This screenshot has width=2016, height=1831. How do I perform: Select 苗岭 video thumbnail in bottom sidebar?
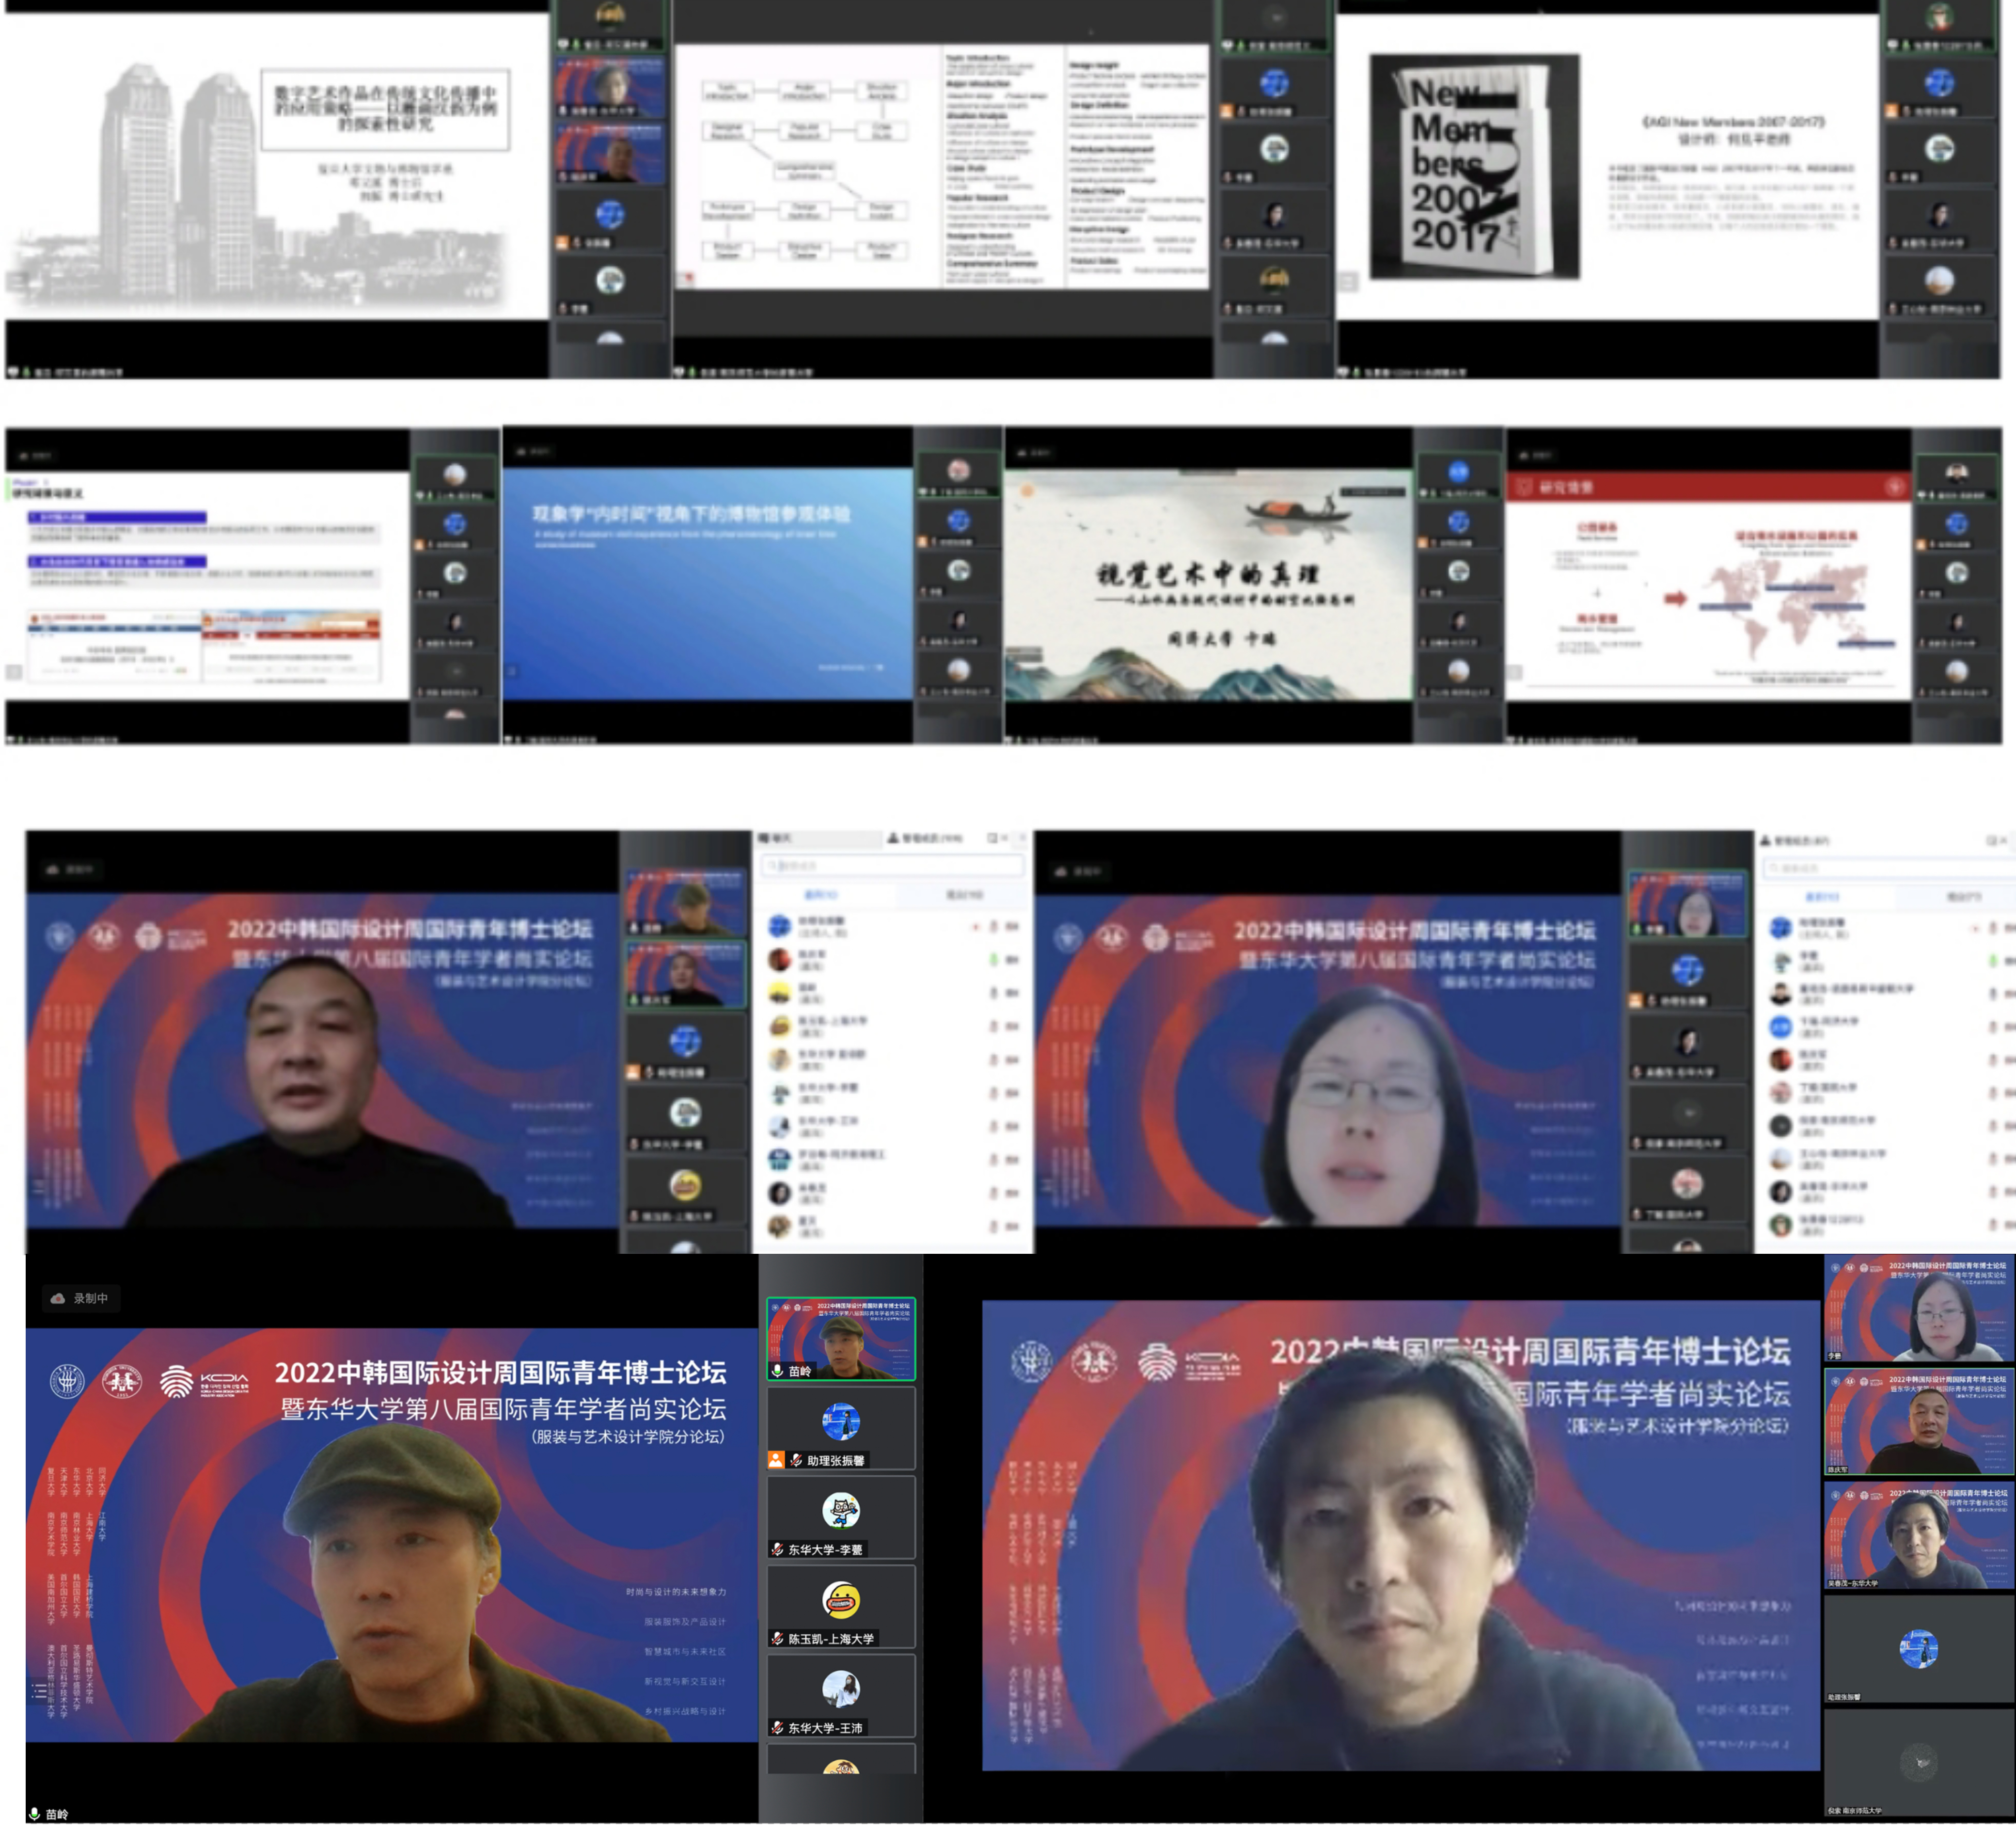841,1338
